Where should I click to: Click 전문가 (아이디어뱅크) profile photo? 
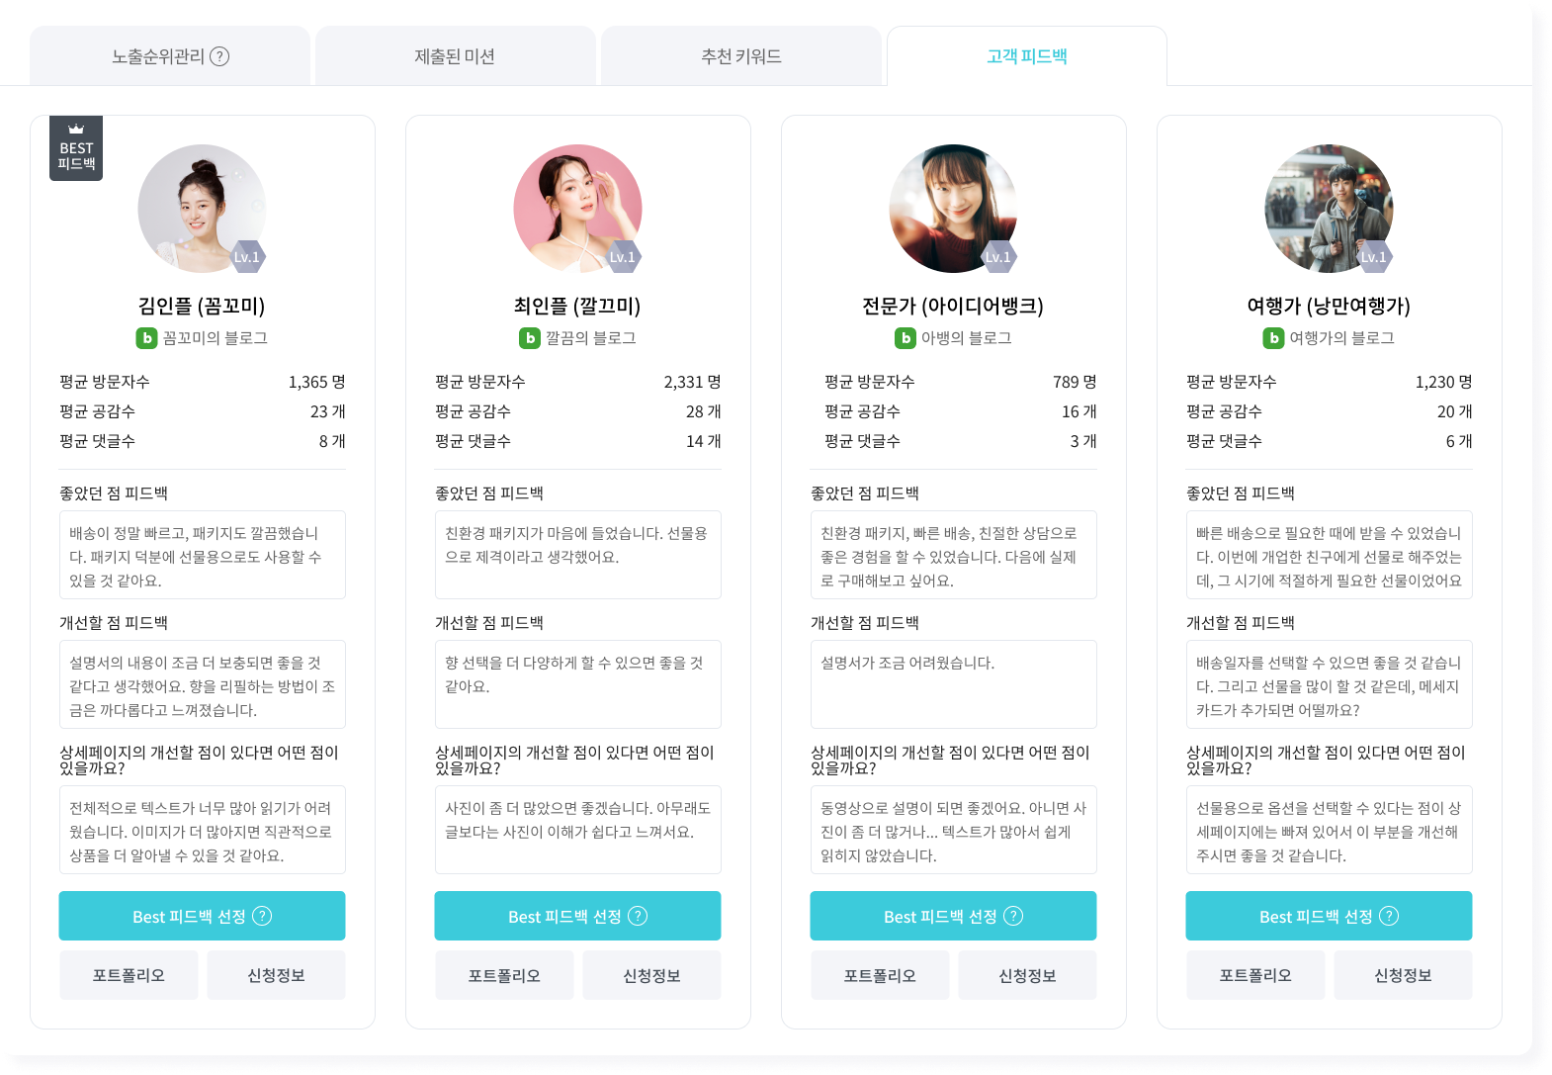click(x=953, y=209)
